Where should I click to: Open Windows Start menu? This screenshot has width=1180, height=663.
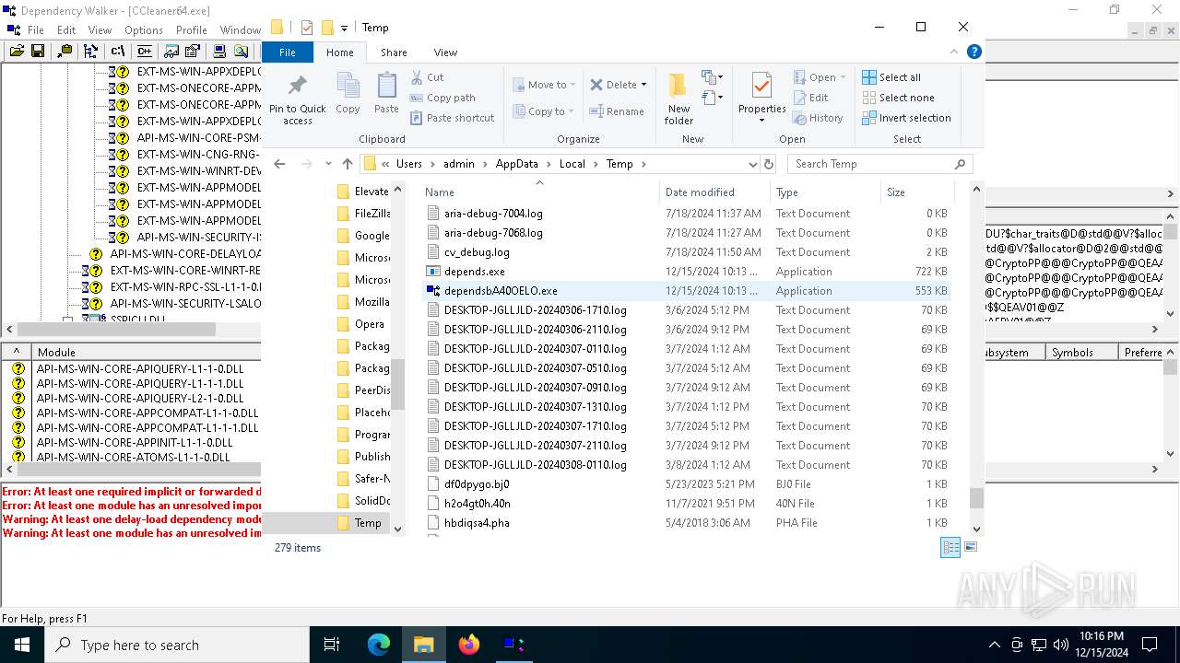[x=21, y=645]
